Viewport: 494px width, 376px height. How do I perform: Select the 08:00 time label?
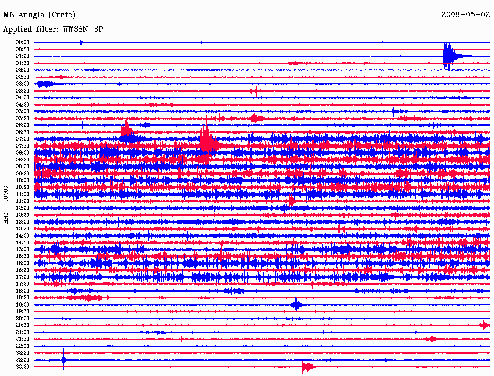point(23,153)
